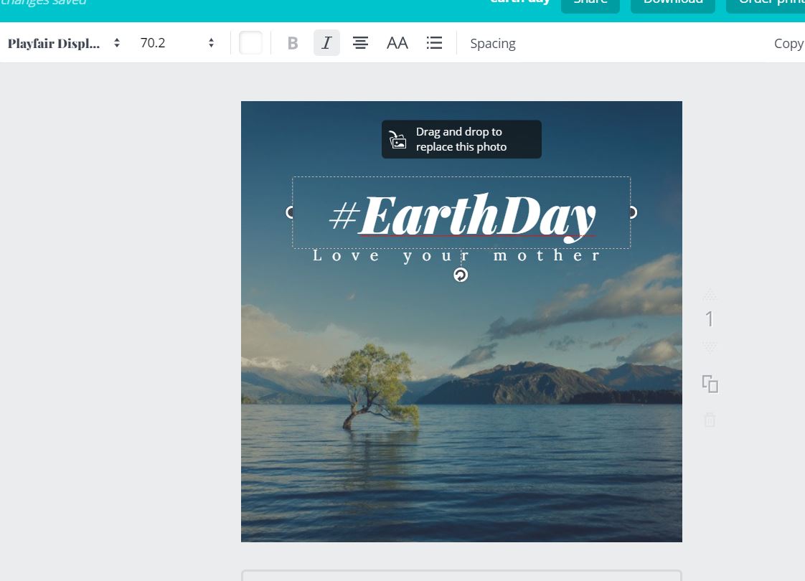Toggle uppercase letters on the selected text
805x581 pixels.
pos(397,42)
